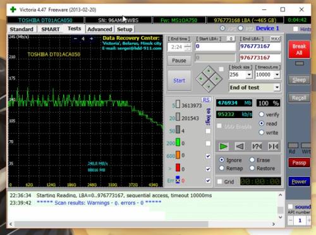The height and width of the screenshot is (235, 316).
Task: Select the random seek |?◁ button
Action: (257, 146)
